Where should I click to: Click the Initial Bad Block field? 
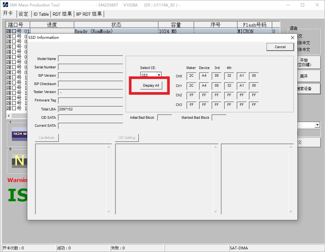(165, 118)
